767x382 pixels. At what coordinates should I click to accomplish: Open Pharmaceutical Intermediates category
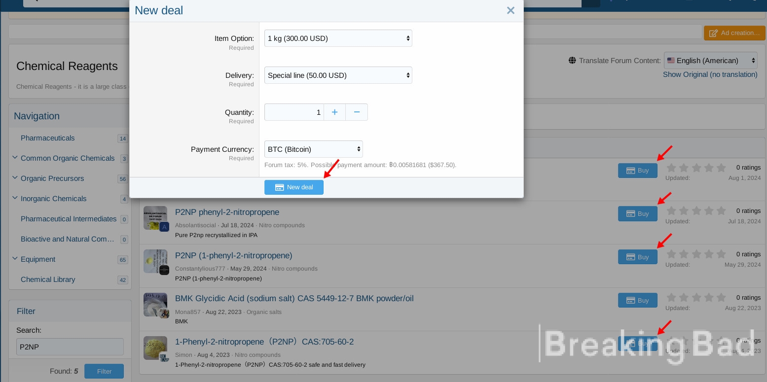pos(69,219)
